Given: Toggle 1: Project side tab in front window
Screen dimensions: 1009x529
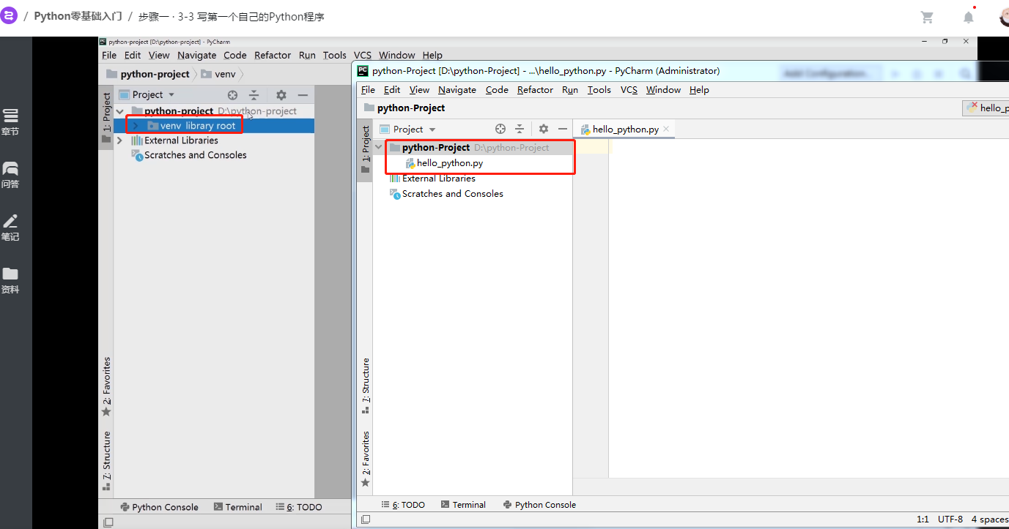Looking at the screenshot, I should [366, 149].
